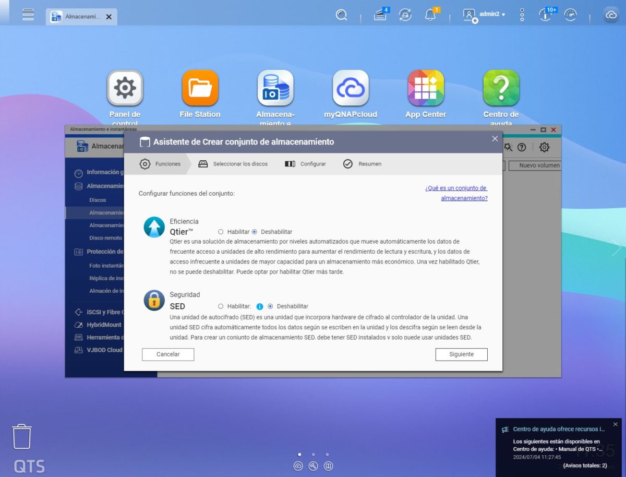Select the Configurar wizard step
This screenshot has height=477, width=626.
point(306,164)
